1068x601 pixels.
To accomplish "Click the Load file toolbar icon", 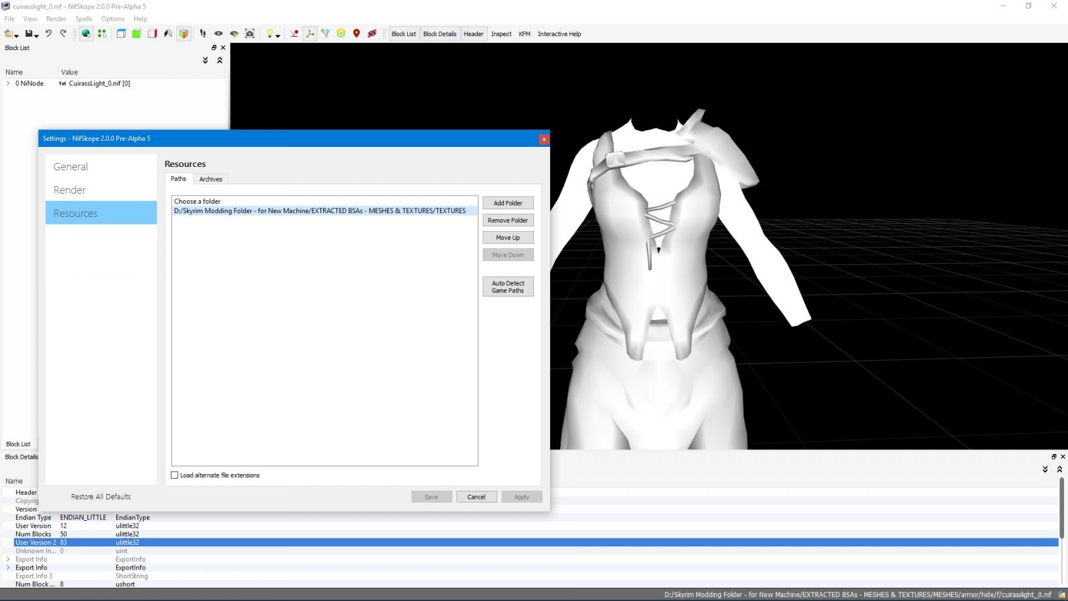I will [9, 33].
